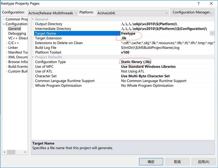Viewport: 218px width, 168px height.
Task: Collapse the Configuration Properties tree node
Action: click(x=4, y=24)
